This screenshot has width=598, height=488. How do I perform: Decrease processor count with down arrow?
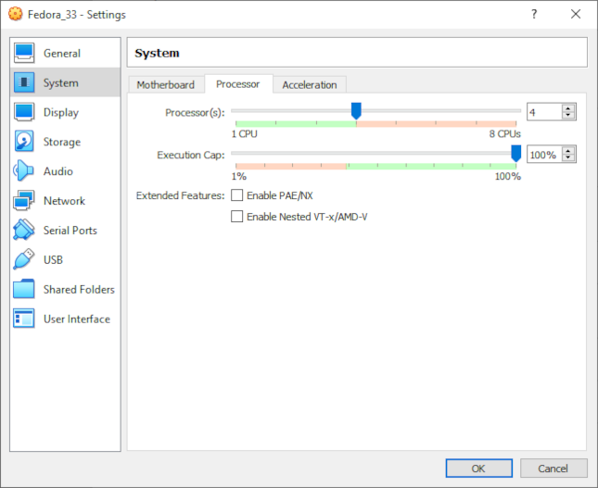(x=568, y=116)
